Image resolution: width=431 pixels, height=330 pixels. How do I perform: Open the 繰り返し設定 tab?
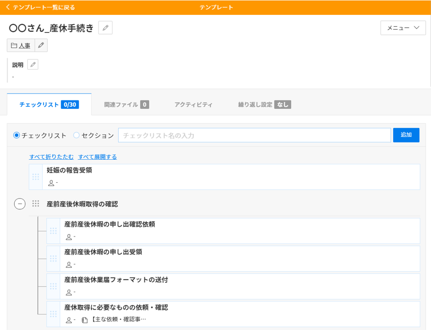(x=264, y=105)
